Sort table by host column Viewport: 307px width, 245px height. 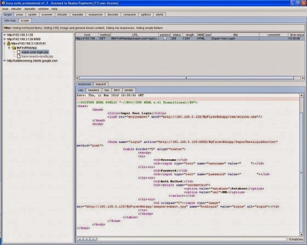(x=87, y=35)
